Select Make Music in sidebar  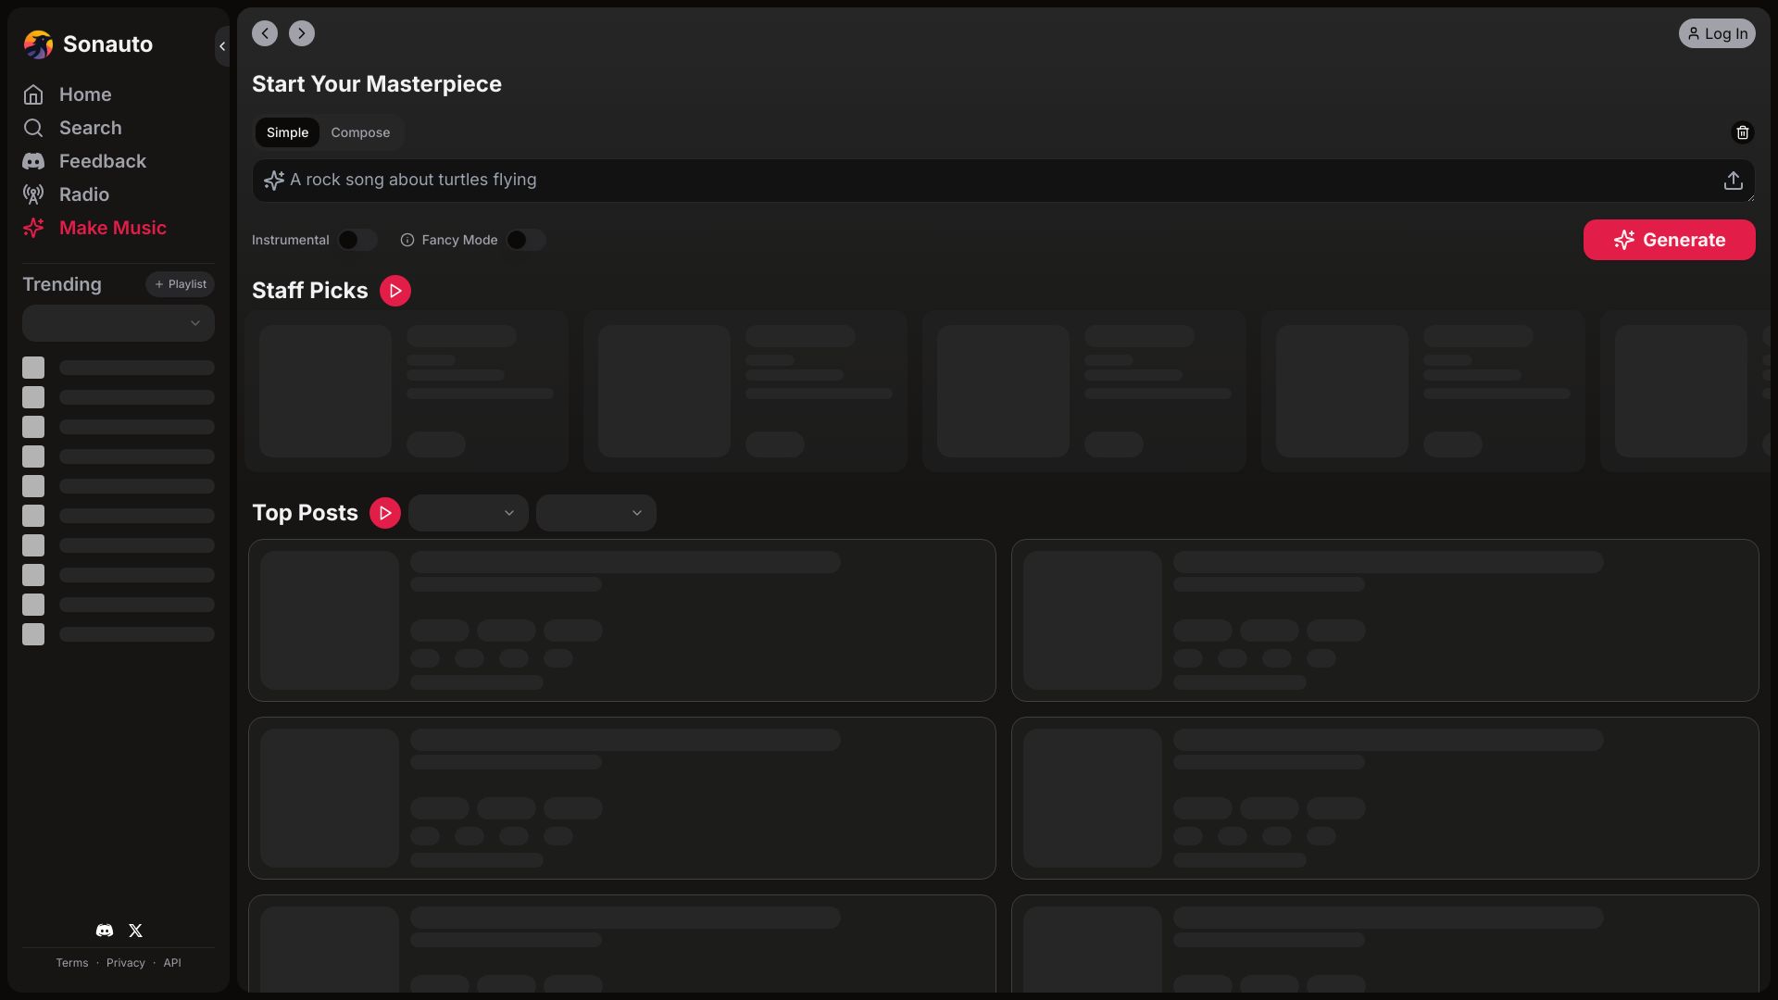[x=94, y=228]
